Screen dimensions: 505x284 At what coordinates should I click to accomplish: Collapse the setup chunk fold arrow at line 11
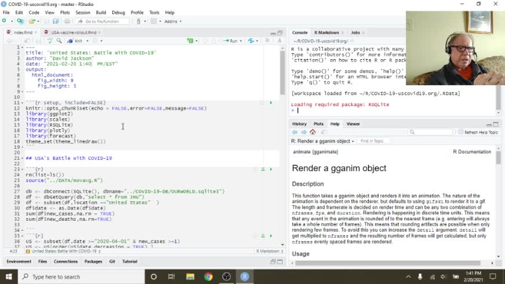pyautogui.click(x=22, y=103)
